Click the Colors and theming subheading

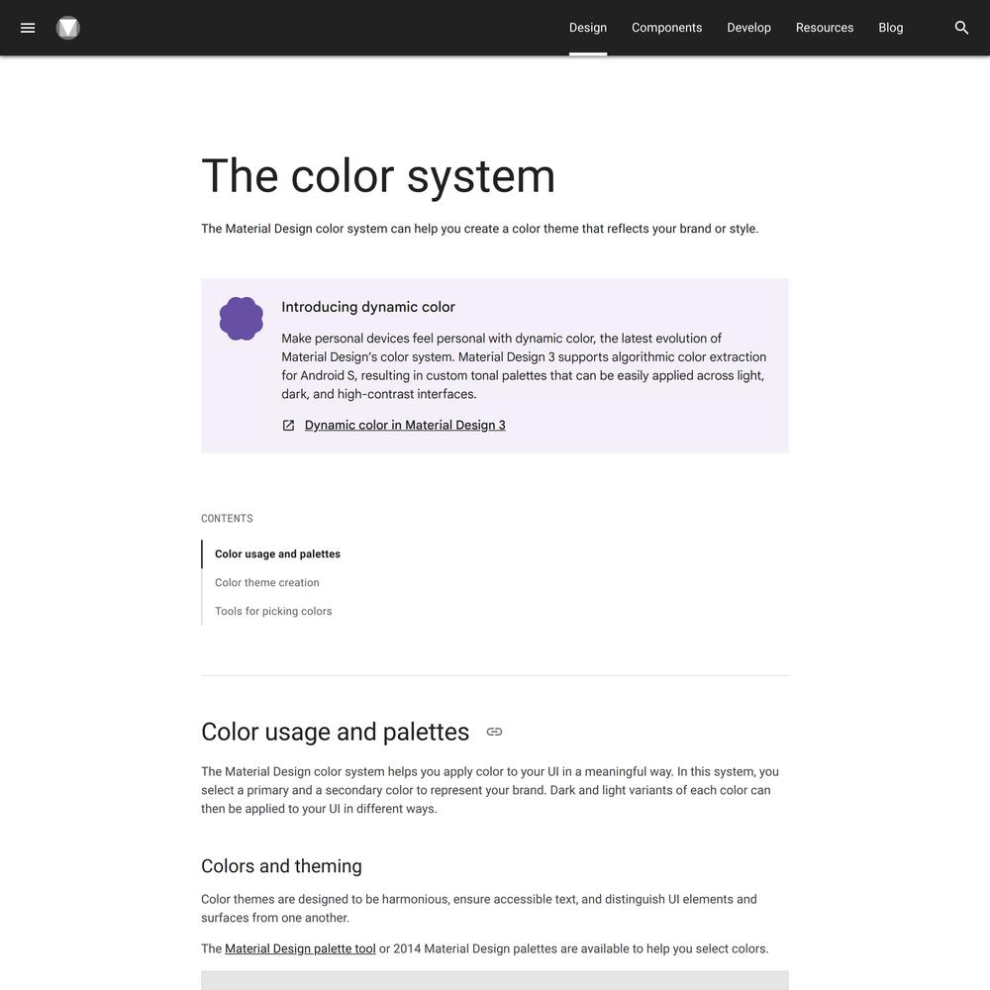click(281, 866)
